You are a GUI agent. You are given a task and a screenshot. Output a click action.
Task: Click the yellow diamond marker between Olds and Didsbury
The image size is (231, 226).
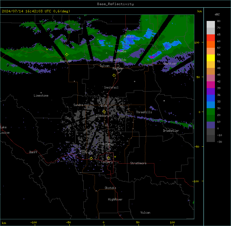pos(104,112)
